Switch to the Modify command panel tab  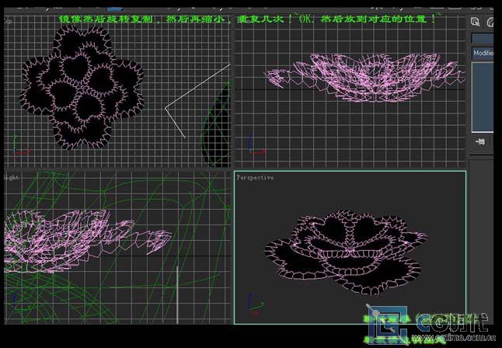(490, 22)
